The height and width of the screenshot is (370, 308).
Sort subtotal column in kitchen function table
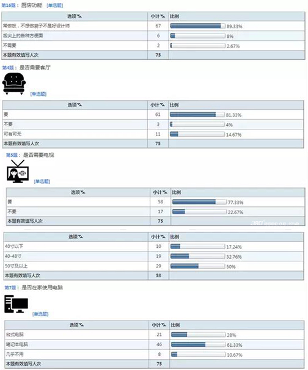(158, 16)
